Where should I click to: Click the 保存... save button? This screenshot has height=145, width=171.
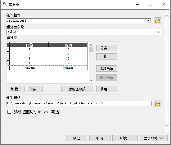35,89
